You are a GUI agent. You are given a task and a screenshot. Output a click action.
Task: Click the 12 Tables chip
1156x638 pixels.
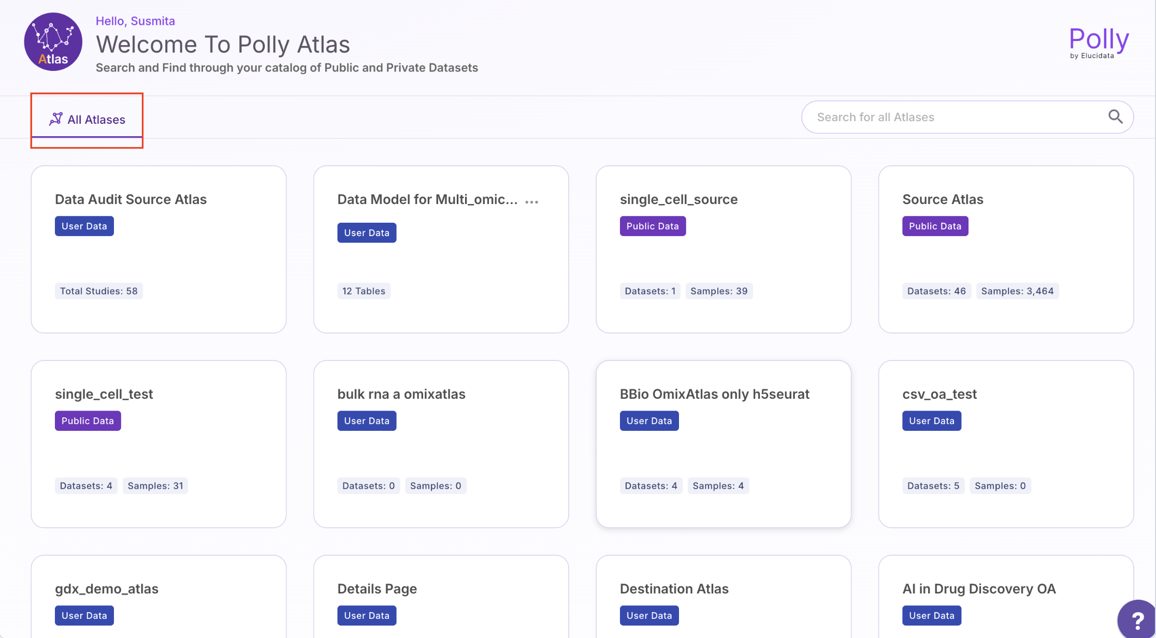pyautogui.click(x=364, y=291)
